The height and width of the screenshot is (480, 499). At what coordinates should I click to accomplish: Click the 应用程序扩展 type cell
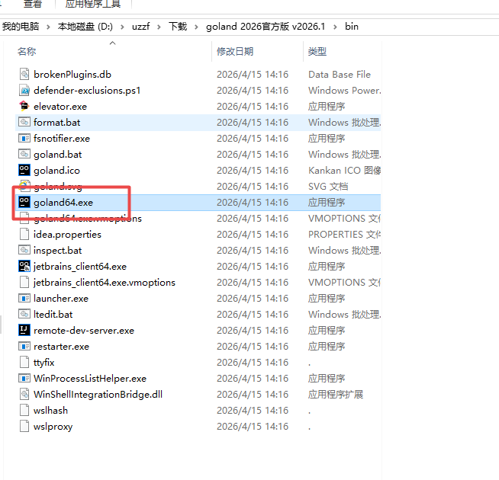(x=336, y=395)
